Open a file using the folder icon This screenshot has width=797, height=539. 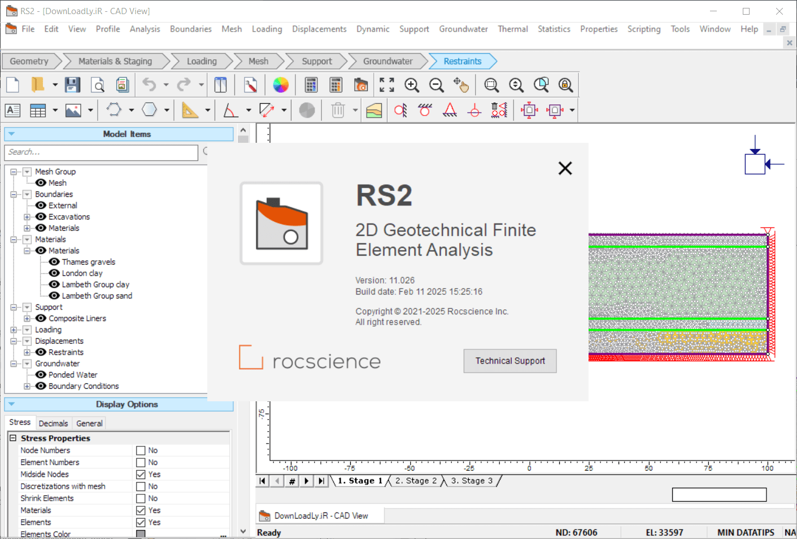38,85
